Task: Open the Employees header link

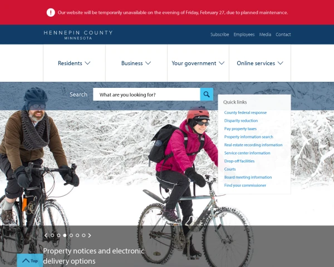Action: (x=244, y=34)
